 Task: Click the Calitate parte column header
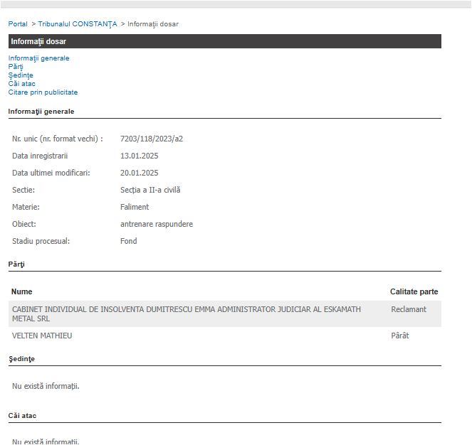coord(414,291)
